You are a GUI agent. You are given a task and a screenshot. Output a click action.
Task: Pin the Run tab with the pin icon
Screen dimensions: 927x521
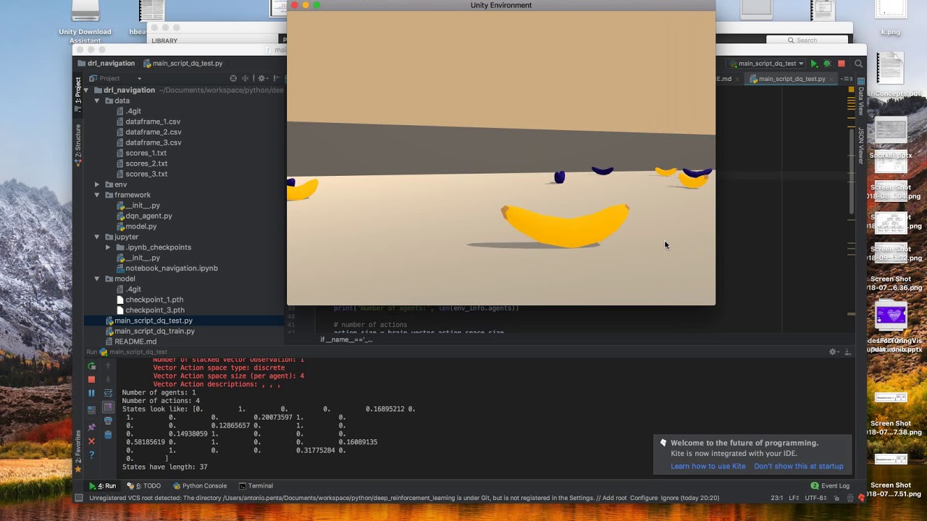(x=91, y=427)
